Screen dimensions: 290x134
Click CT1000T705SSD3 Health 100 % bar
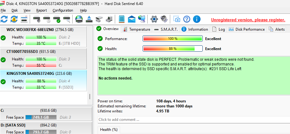(41, 59)
